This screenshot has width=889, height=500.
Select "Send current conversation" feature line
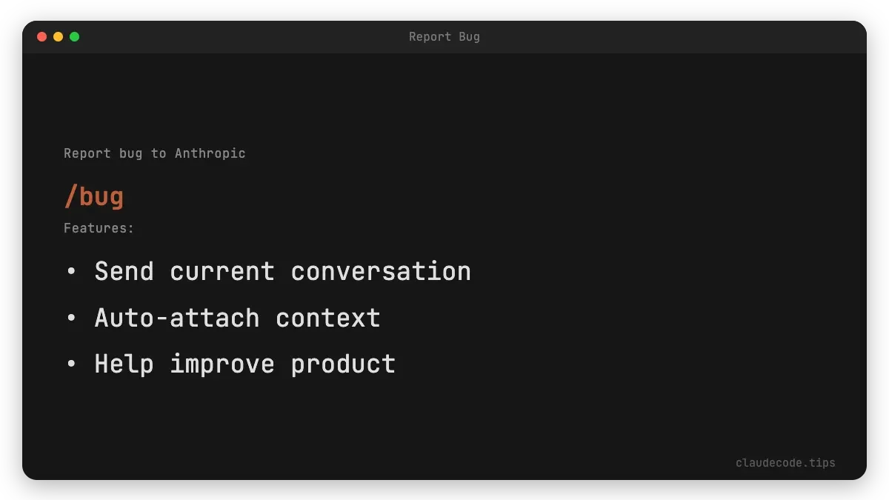click(x=282, y=271)
